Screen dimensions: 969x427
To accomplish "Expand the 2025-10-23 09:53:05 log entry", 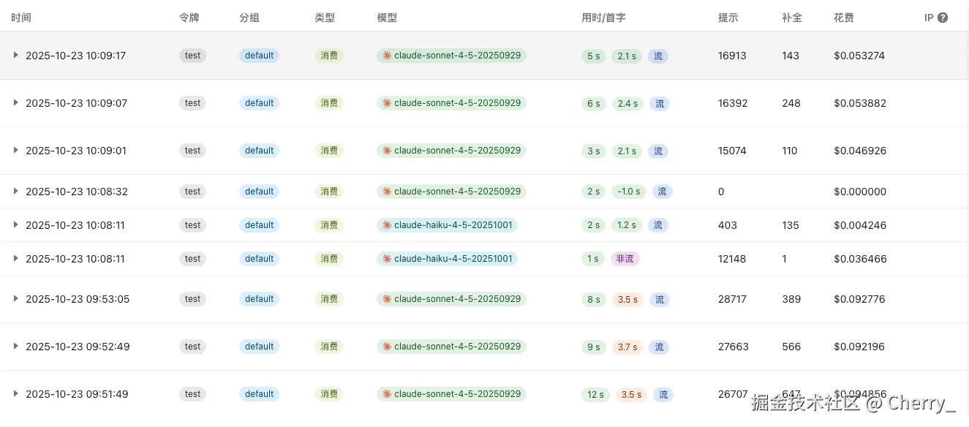I will tap(15, 298).
